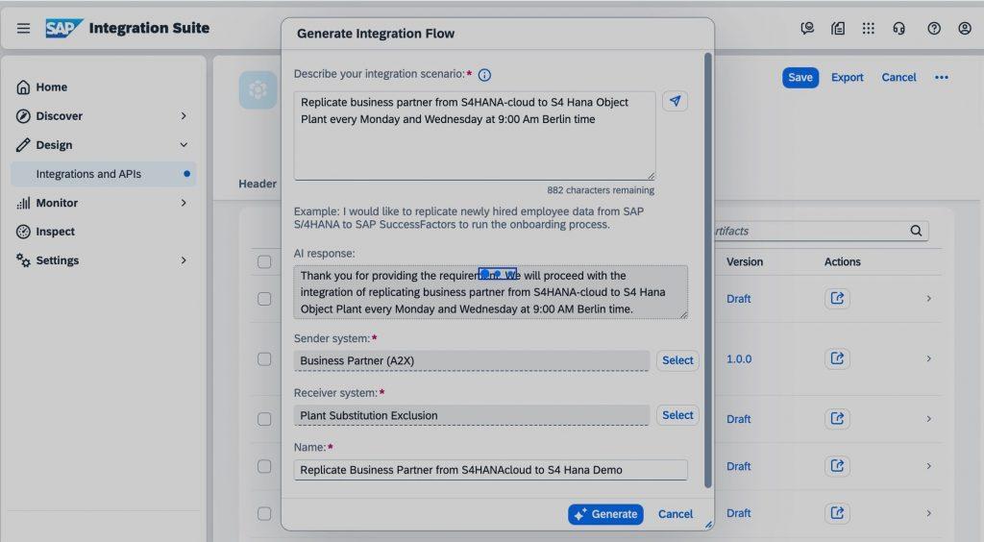Send the scenario with paper plane icon

(675, 101)
